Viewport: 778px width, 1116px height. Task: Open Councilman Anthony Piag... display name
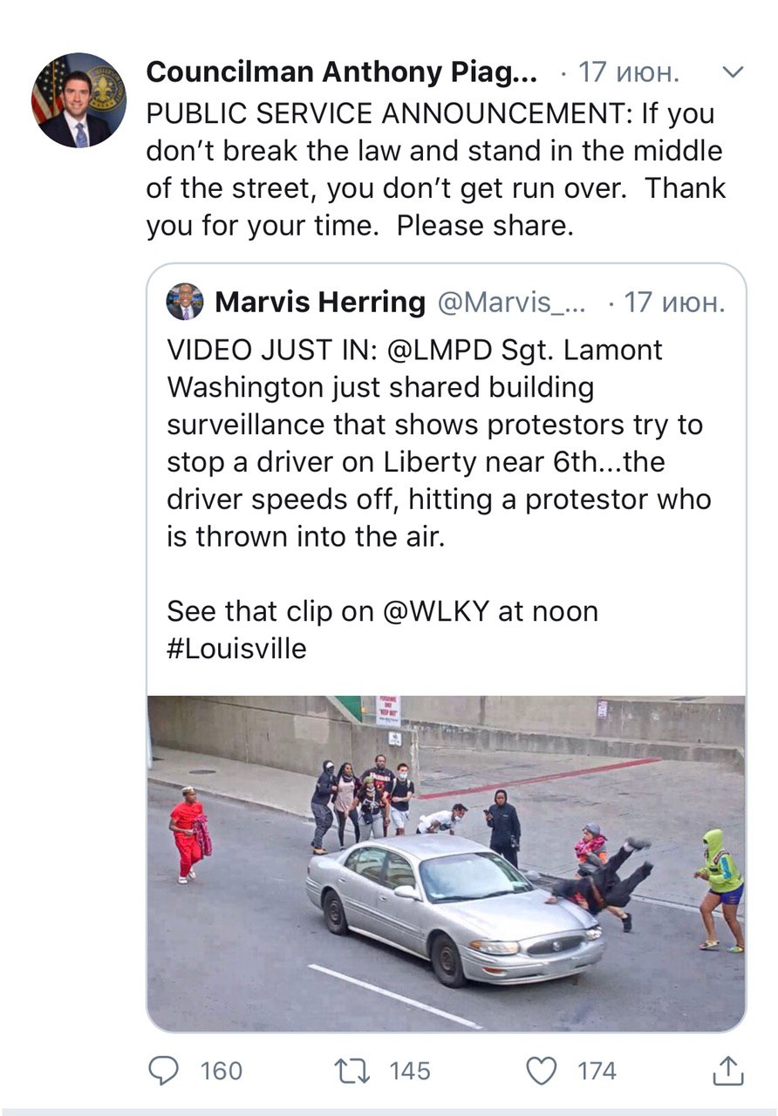(342, 73)
